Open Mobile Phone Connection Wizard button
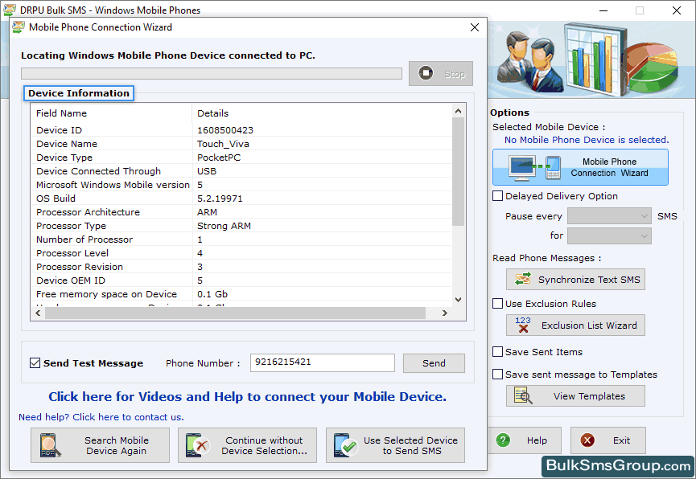 pos(580,167)
